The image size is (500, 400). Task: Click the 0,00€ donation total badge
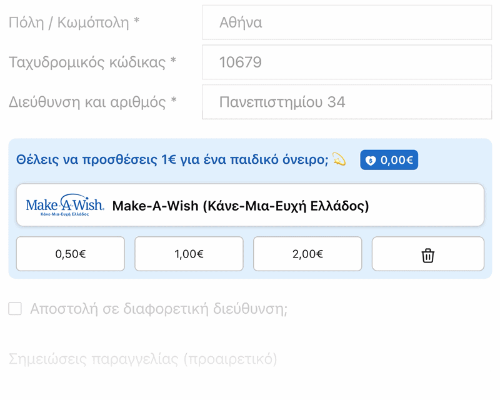click(x=389, y=160)
